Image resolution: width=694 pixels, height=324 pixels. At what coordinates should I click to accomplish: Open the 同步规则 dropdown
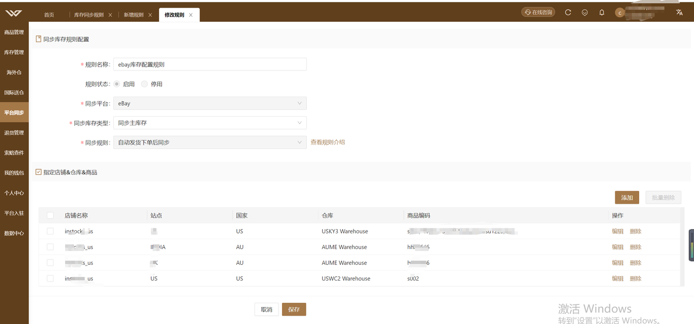tap(210, 142)
